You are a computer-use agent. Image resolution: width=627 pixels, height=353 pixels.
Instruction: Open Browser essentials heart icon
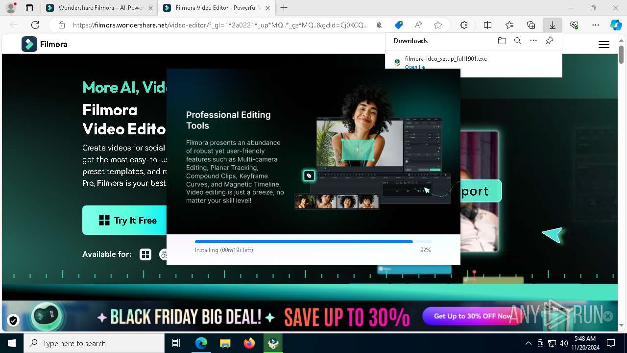click(x=574, y=25)
